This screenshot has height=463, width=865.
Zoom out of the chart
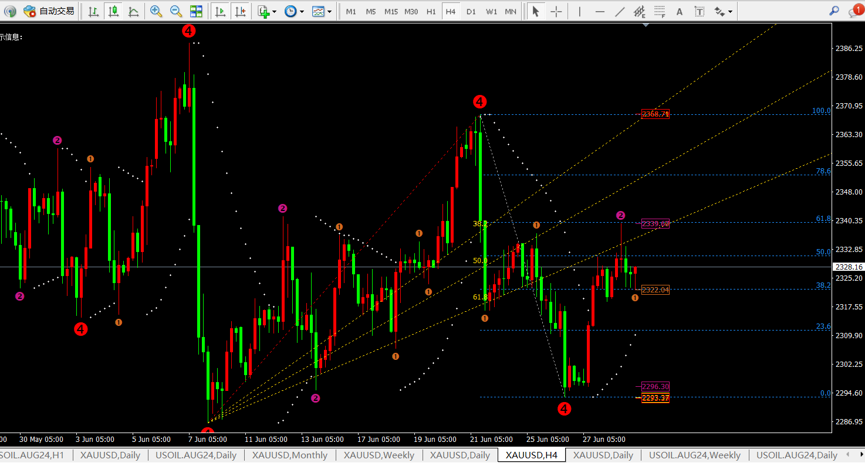point(175,11)
